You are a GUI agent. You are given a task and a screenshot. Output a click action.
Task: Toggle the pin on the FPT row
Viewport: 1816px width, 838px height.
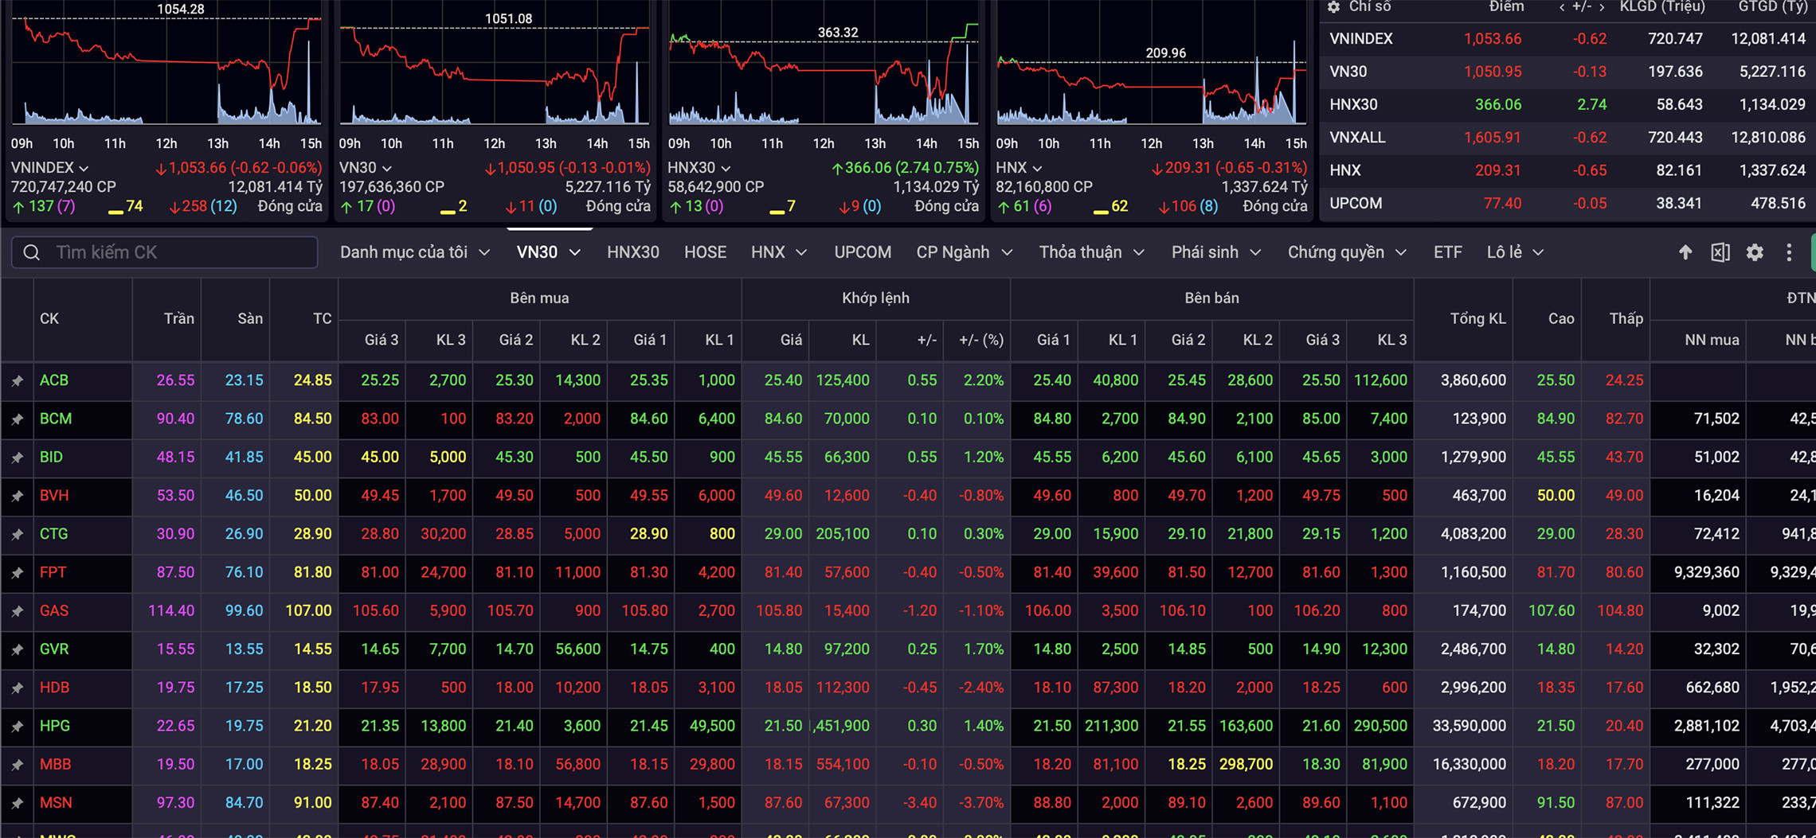[x=18, y=573]
